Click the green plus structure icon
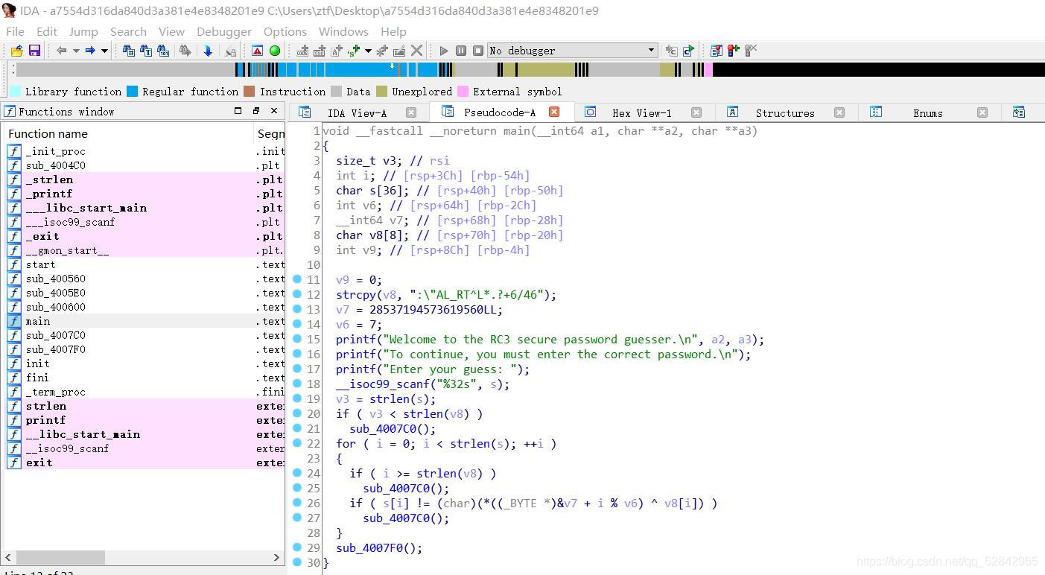Viewport: 1045px width, 575px height. coord(354,51)
